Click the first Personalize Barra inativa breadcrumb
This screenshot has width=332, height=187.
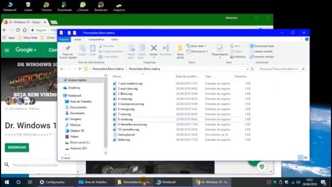tap(108, 69)
